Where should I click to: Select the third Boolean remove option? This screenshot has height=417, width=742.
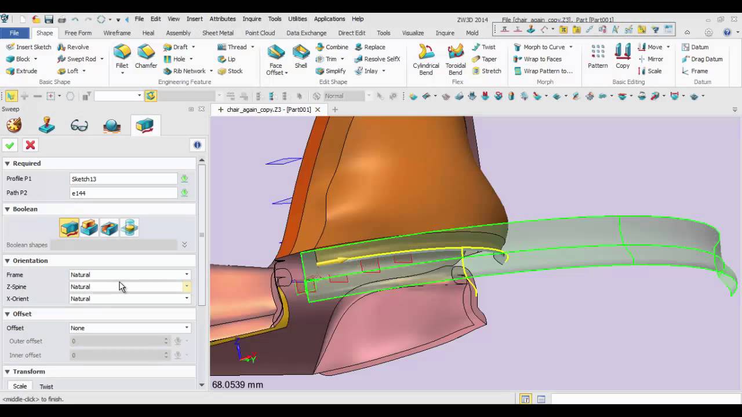tap(109, 228)
